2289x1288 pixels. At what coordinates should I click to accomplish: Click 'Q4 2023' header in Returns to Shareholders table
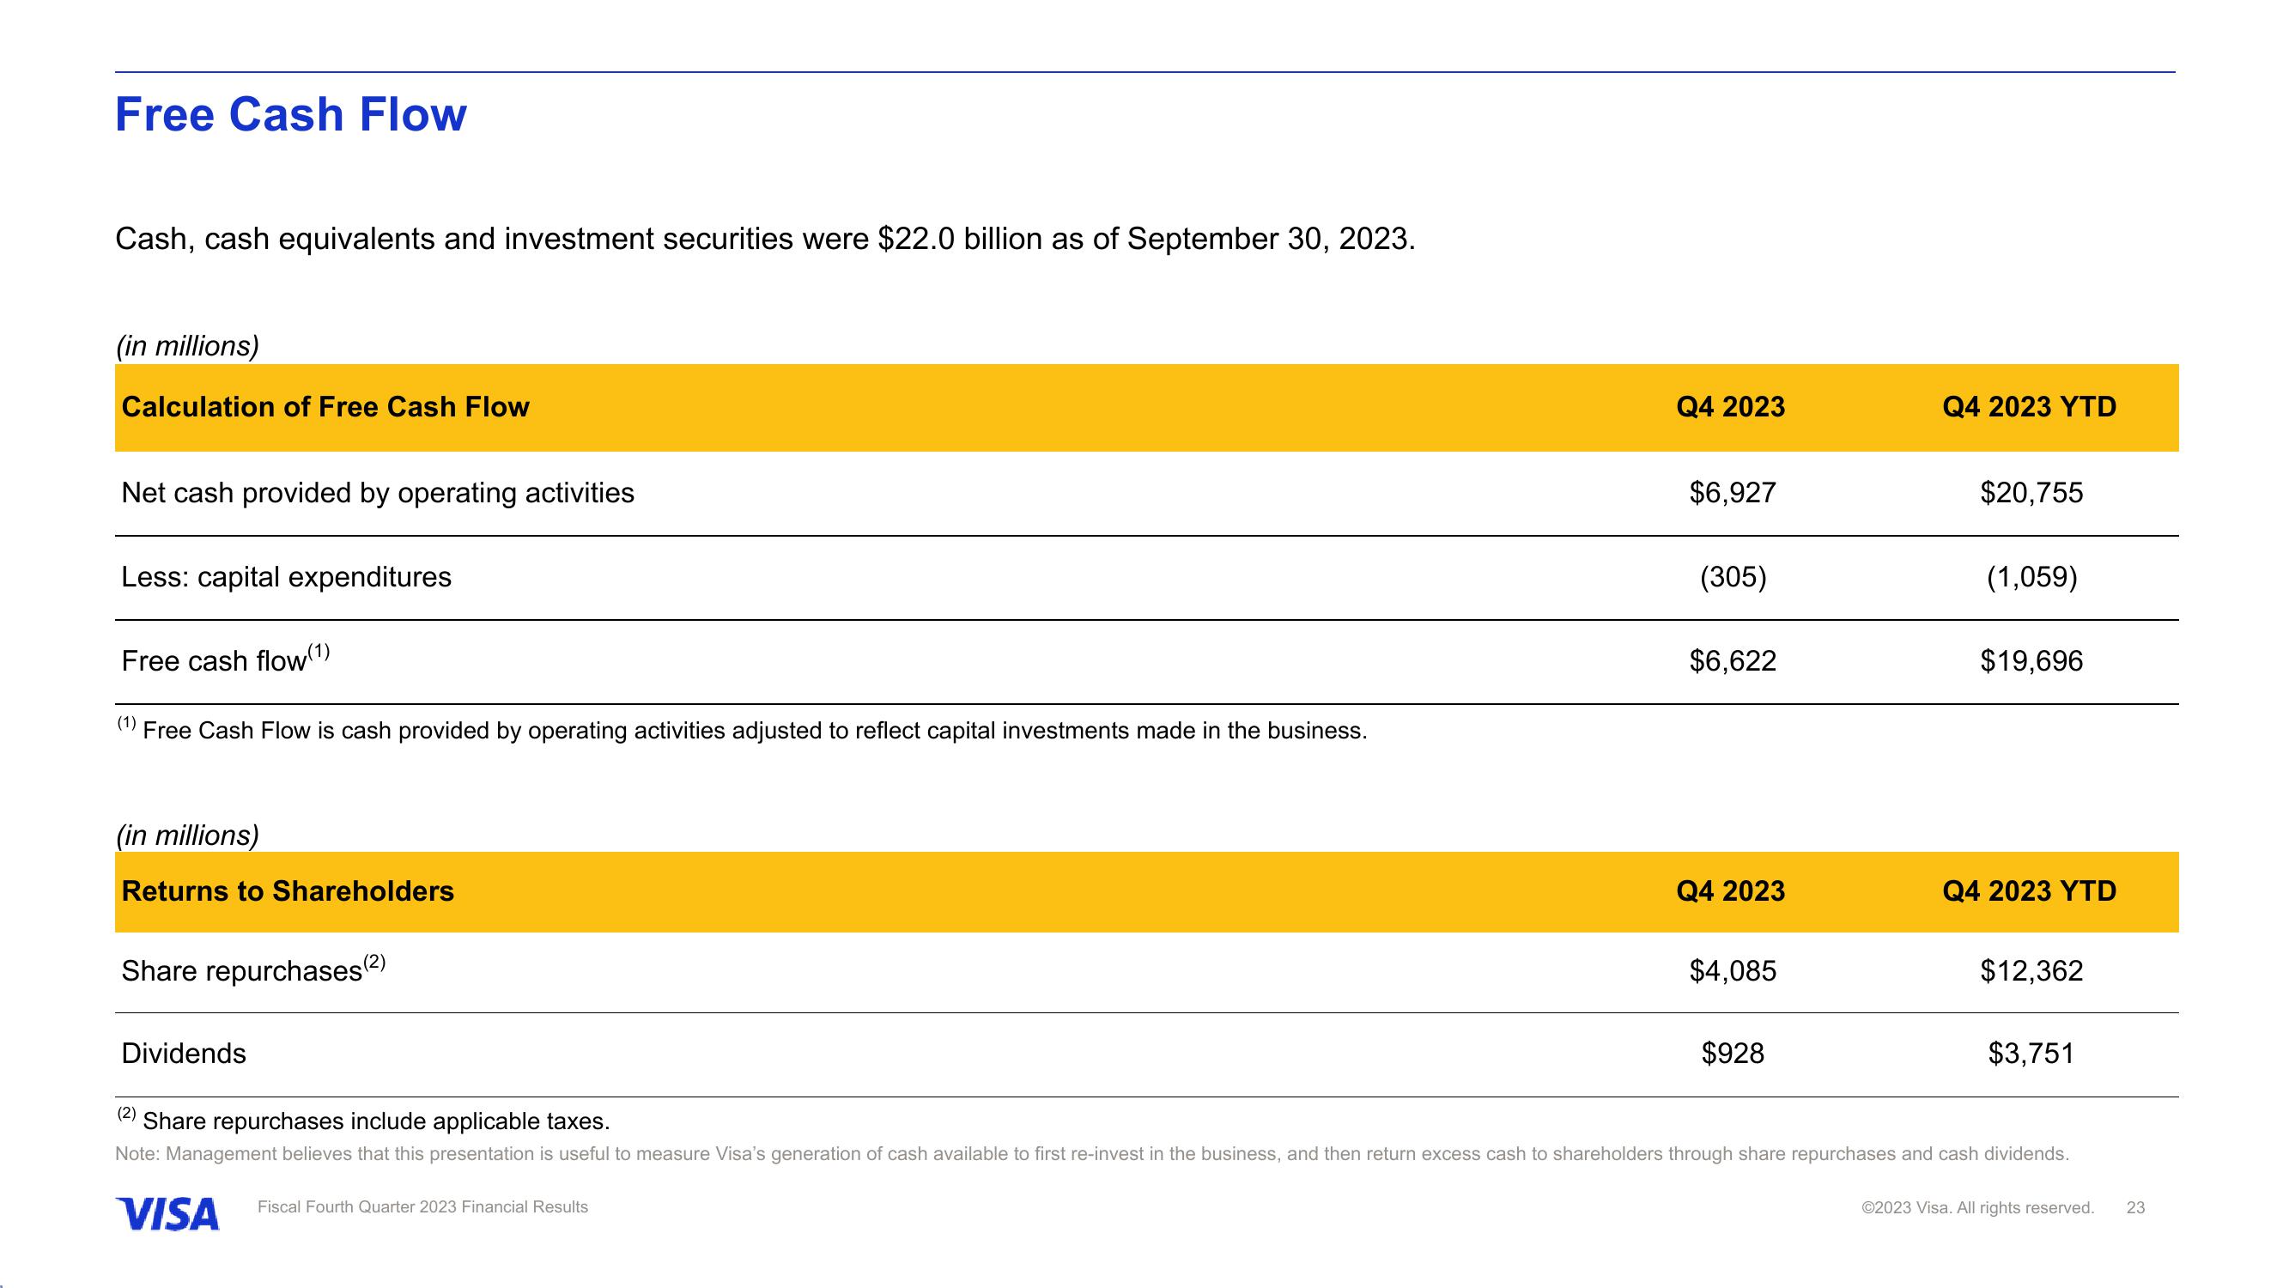tap(1731, 891)
